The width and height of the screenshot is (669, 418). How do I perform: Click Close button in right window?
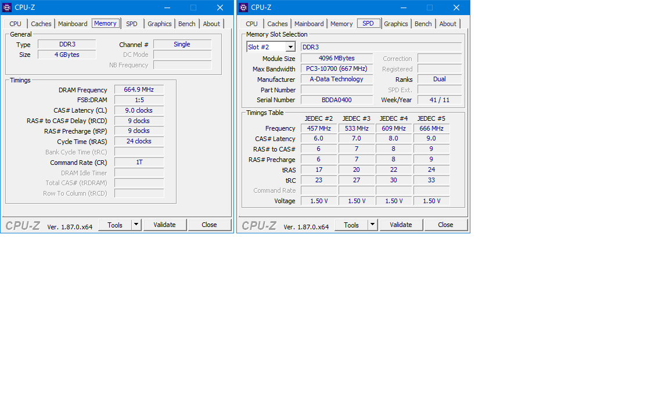pyautogui.click(x=445, y=225)
